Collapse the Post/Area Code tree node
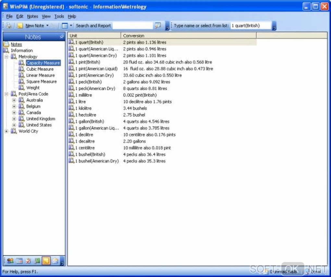331x277 pixels. click(x=6, y=94)
